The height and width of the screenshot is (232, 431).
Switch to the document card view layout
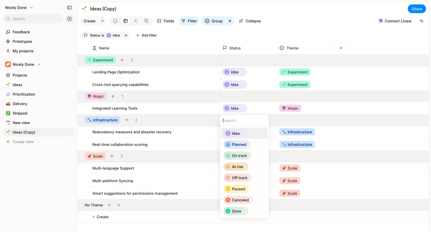(x=115, y=21)
